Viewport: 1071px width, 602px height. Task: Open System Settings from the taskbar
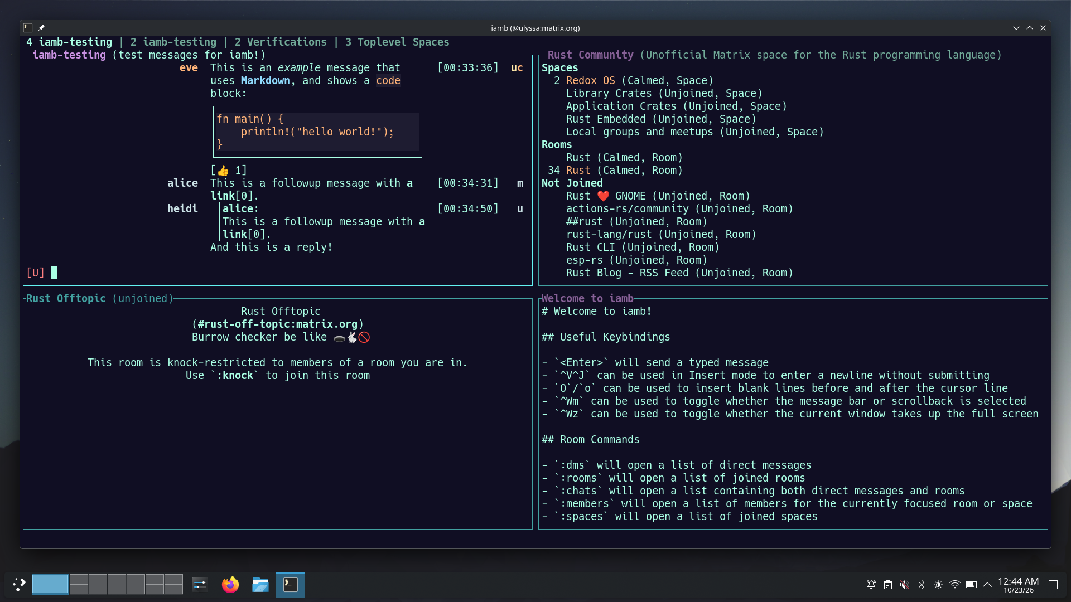(200, 584)
